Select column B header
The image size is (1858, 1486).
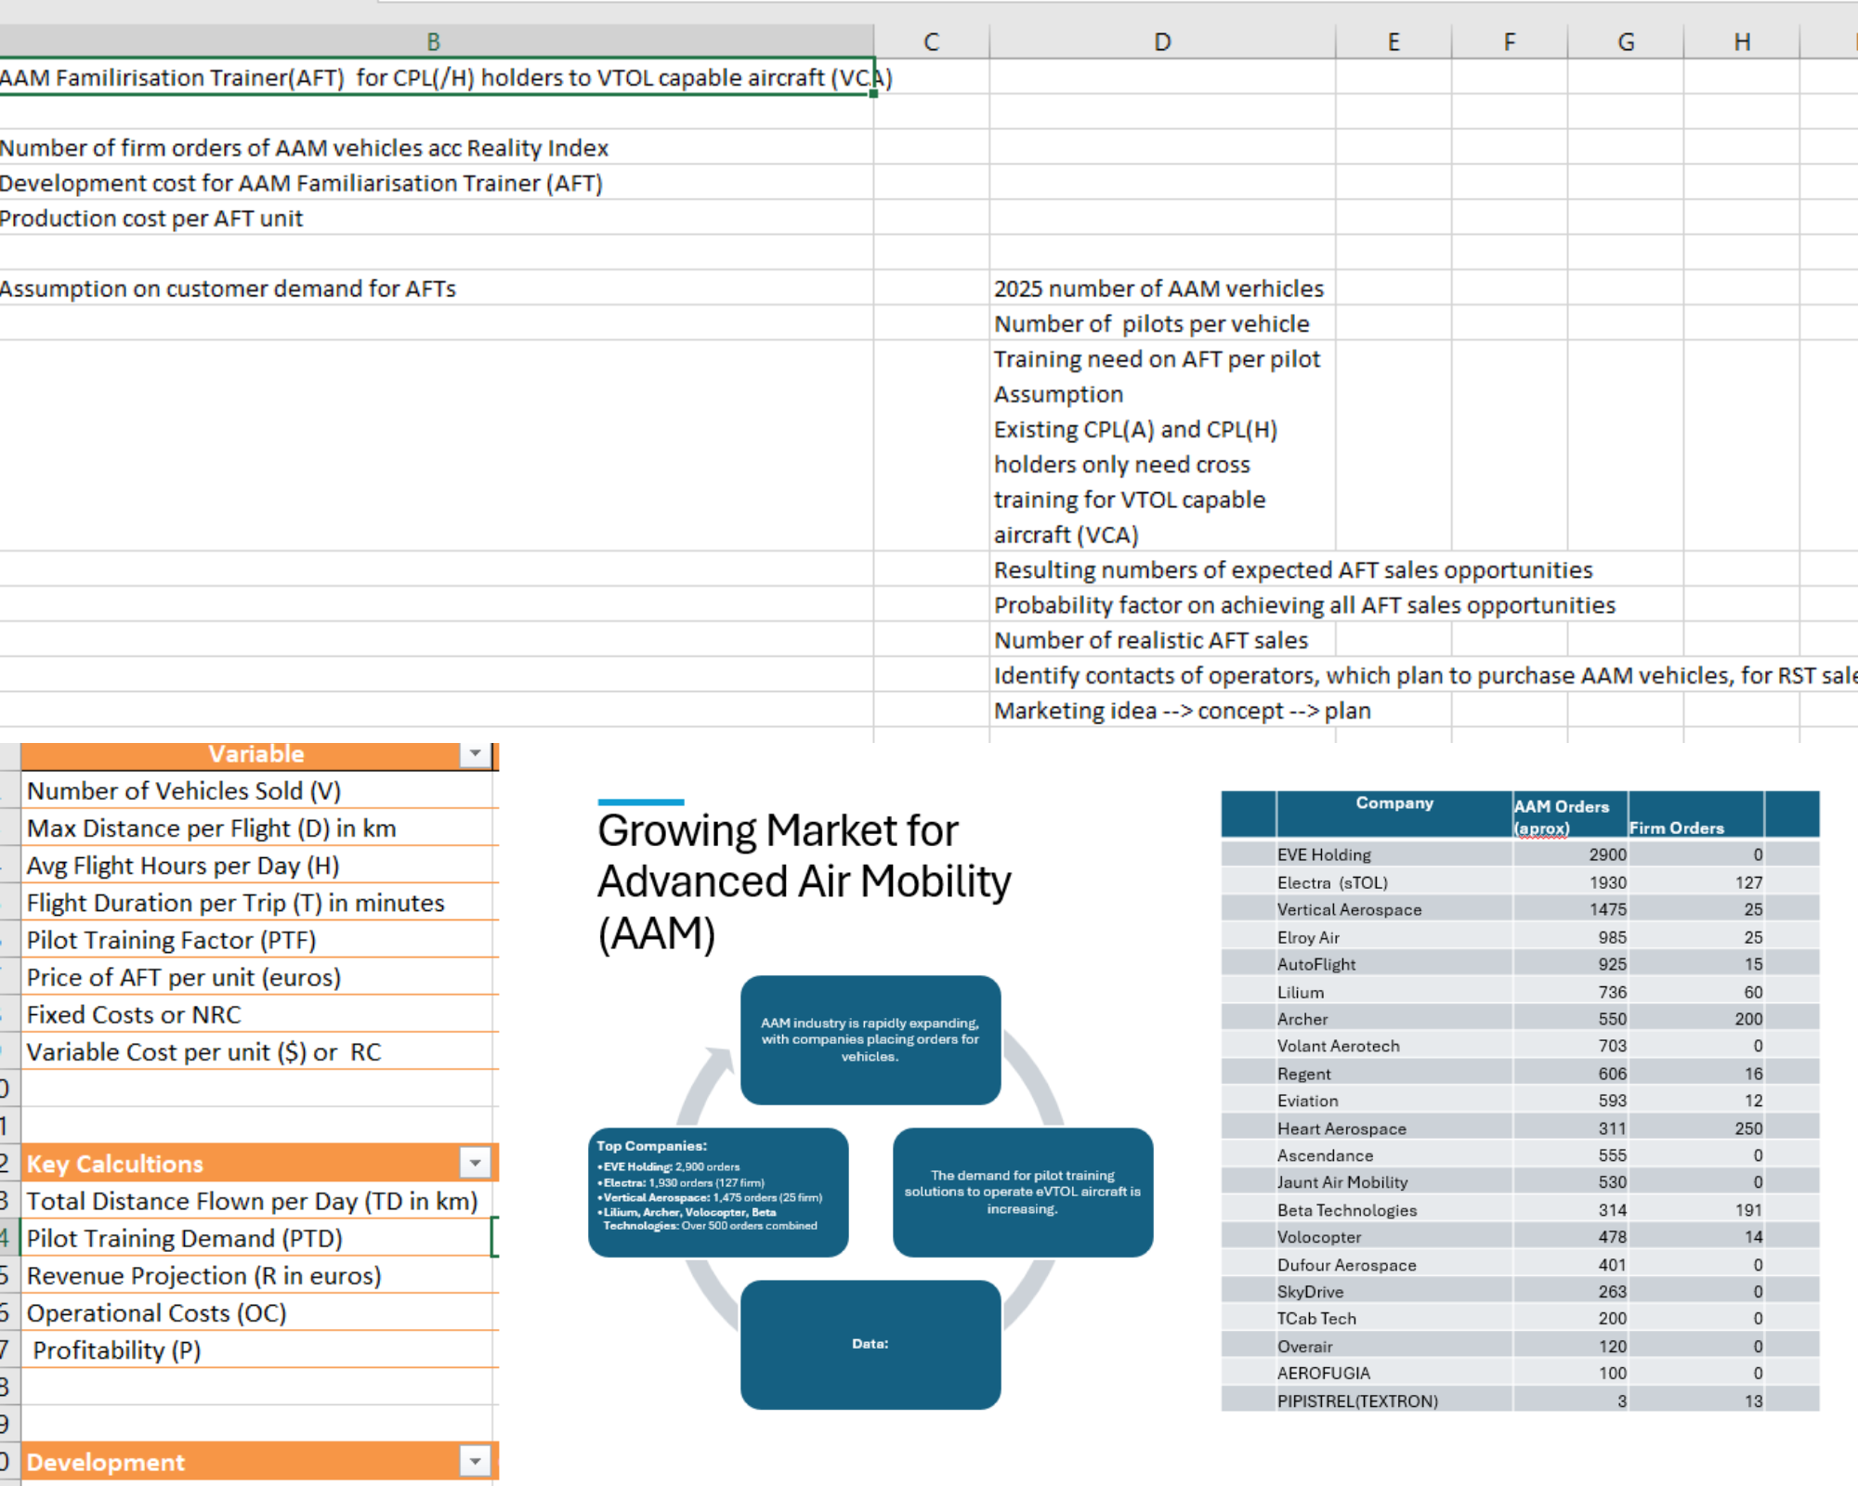point(433,41)
